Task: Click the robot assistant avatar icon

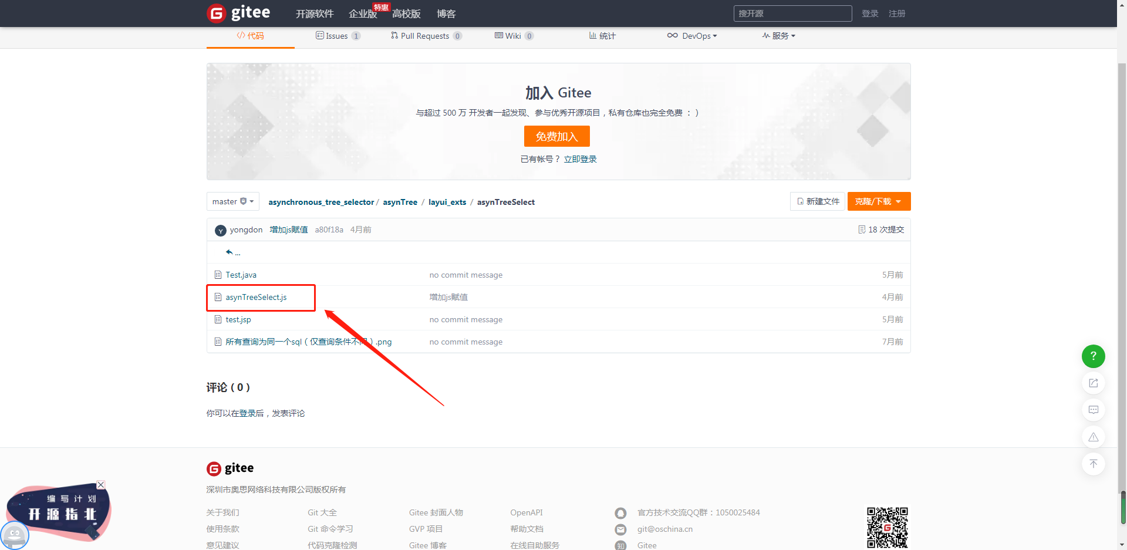Action: [x=14, y=535]
